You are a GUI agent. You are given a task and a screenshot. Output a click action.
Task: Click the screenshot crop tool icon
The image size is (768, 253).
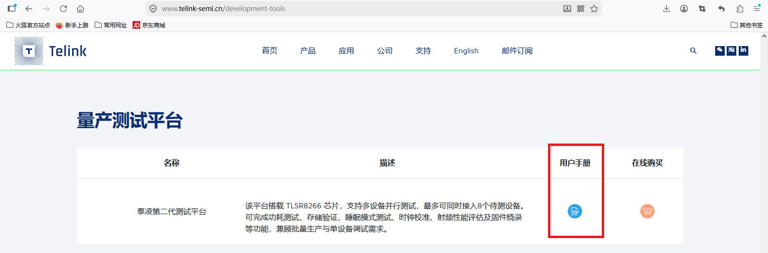pyautogui.click(x=702, y=9)
